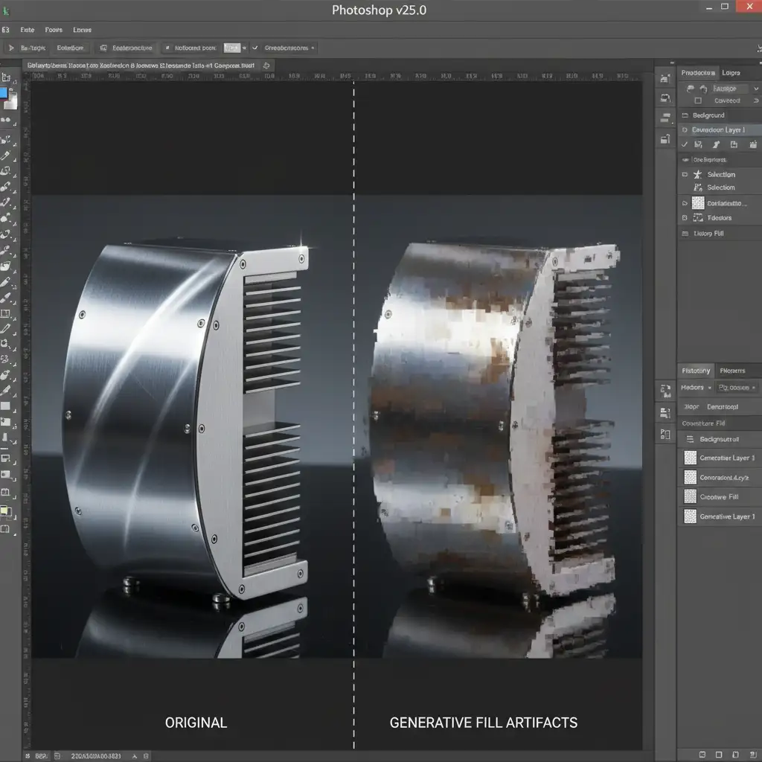Open the dropdown chevron at top of right panel

(x=756, y=88)
